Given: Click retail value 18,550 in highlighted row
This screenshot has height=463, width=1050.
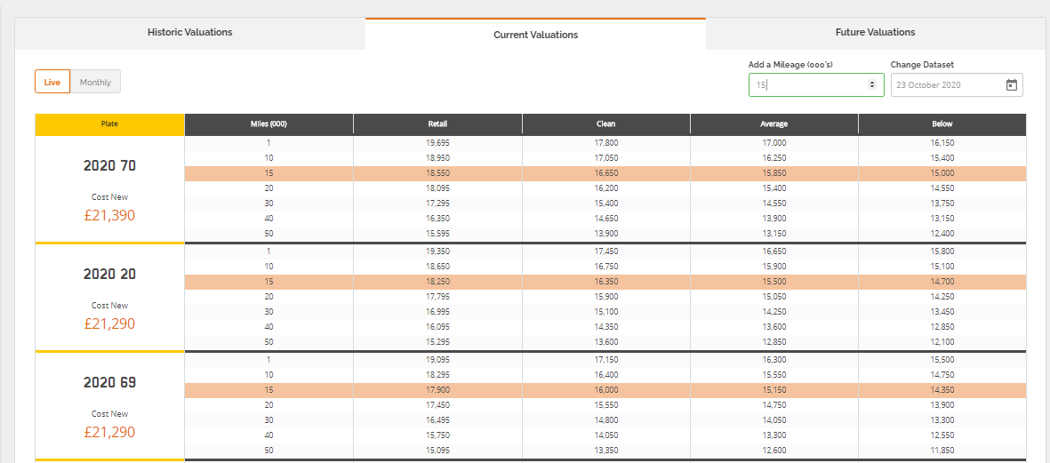Looking at the screenshot, I should 437,173.
